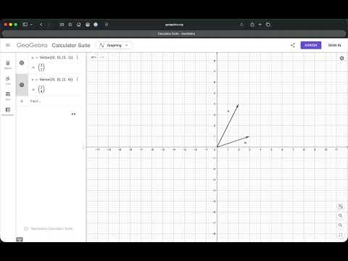Select the steeper vector arrow in the graph
The height and width of the screenshot is (261, 348).
(x=228, y=125)
